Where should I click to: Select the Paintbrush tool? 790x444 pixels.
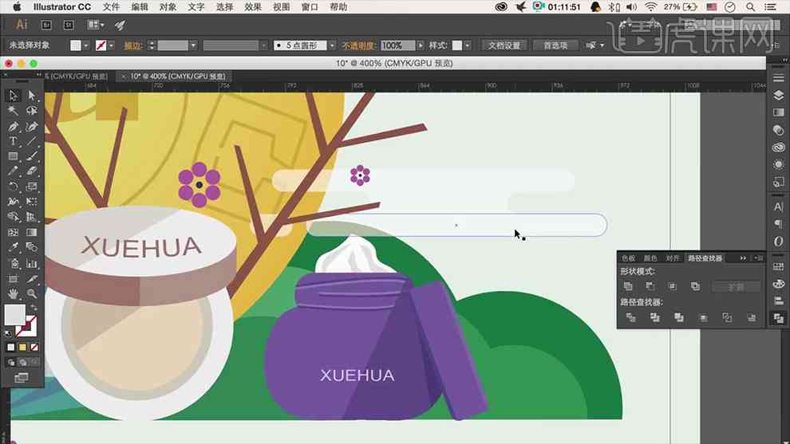click(32, 156)
